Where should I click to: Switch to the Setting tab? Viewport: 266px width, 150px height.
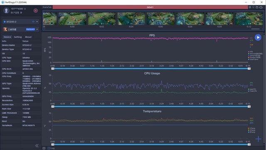18,37
